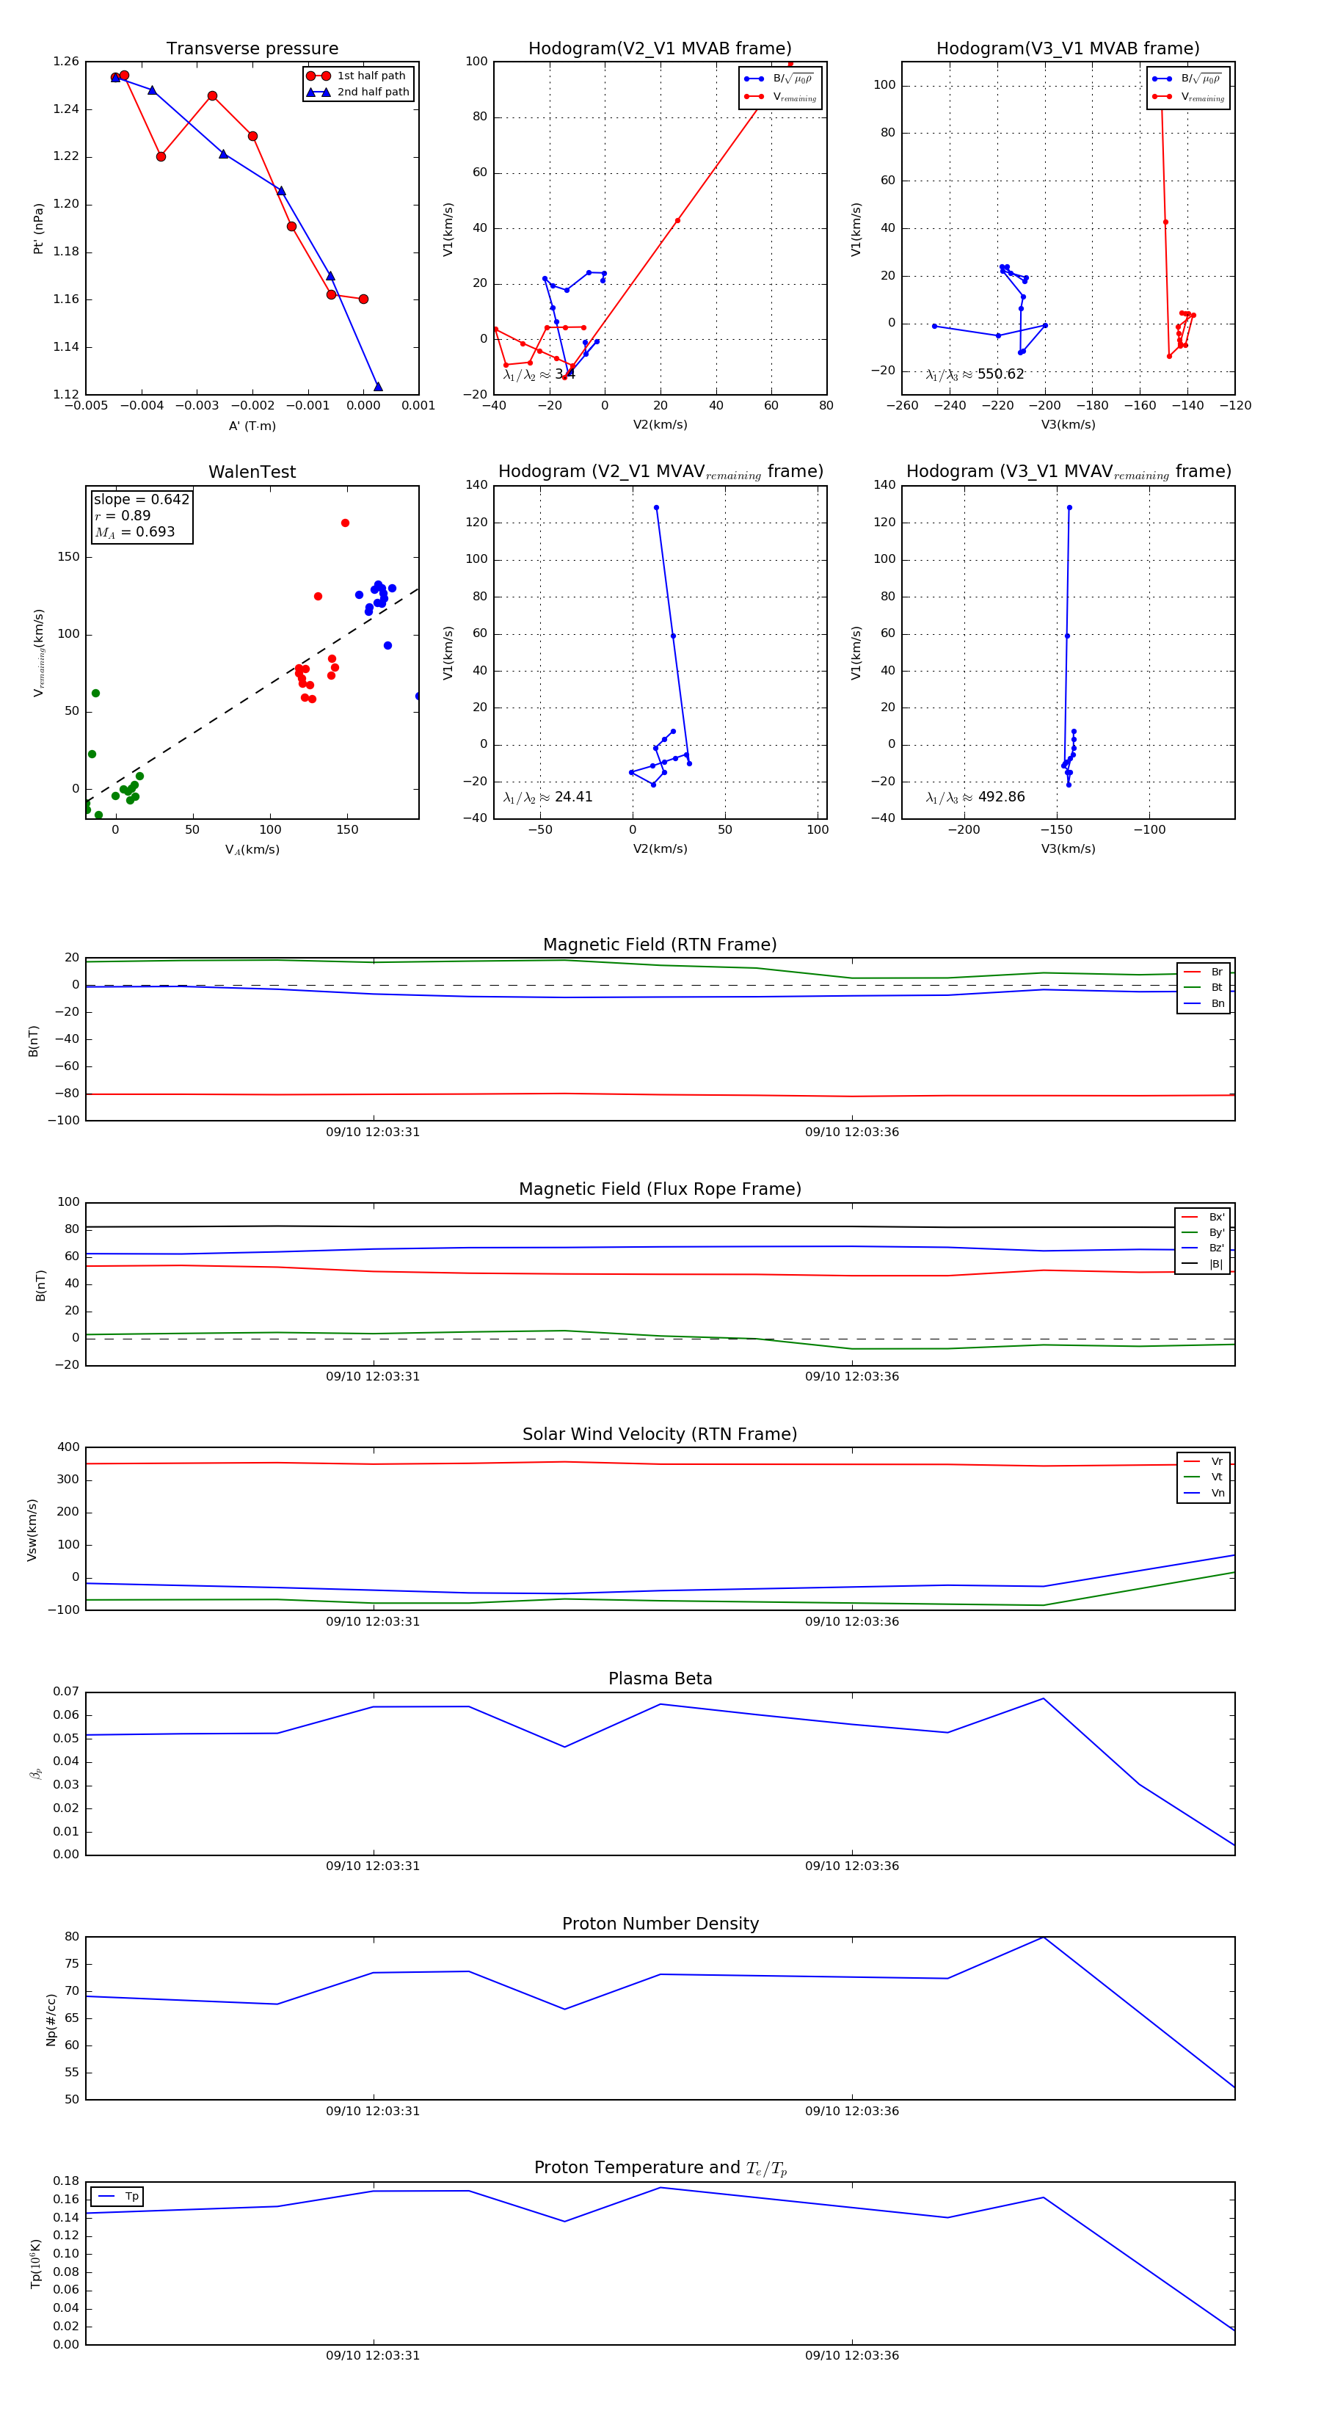This screenshot has width=1321, height=2422.
Task: Click the "Proton Temperature and Te/Tp" title
Action: [x=660, y=2168]
